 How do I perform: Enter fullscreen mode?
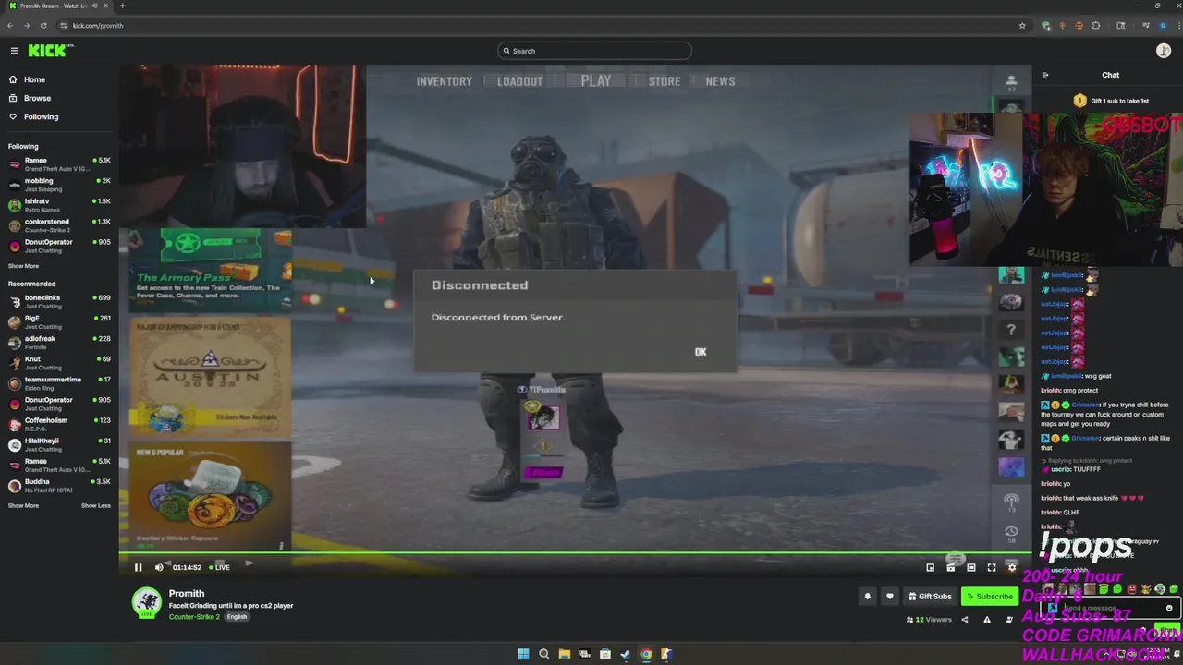coord(992,567)
